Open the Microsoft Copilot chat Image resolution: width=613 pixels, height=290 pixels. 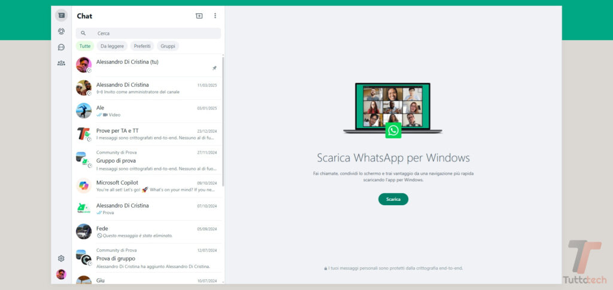click(147, 186)
